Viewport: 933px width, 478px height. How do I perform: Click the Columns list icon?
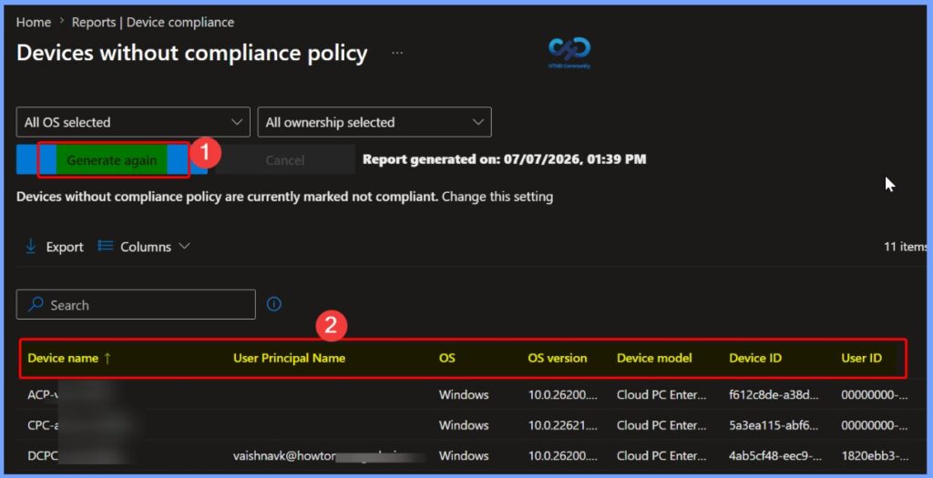pyautogui.click(x=106, y=246)
